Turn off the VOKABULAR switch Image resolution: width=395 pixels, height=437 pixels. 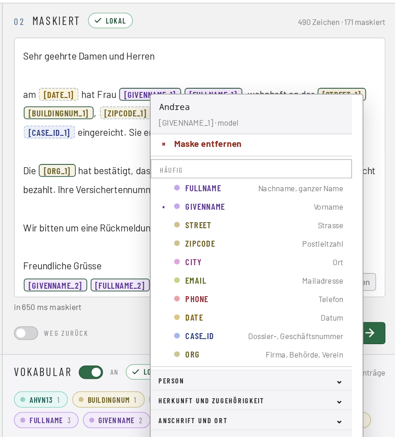coord(91,372)
